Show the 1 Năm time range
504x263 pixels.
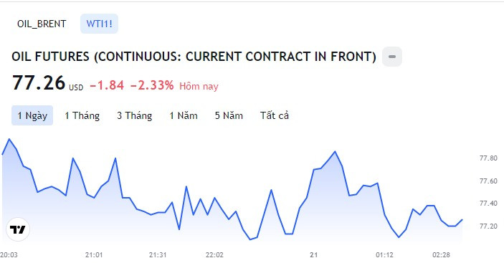click(184, 115)
